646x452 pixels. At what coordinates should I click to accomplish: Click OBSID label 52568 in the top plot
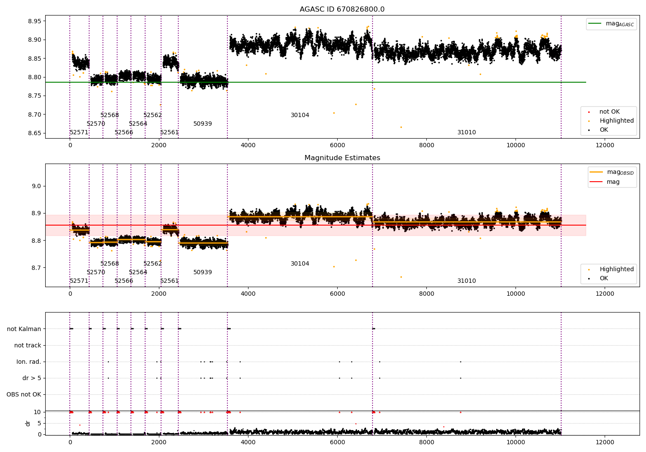point(110,115)
